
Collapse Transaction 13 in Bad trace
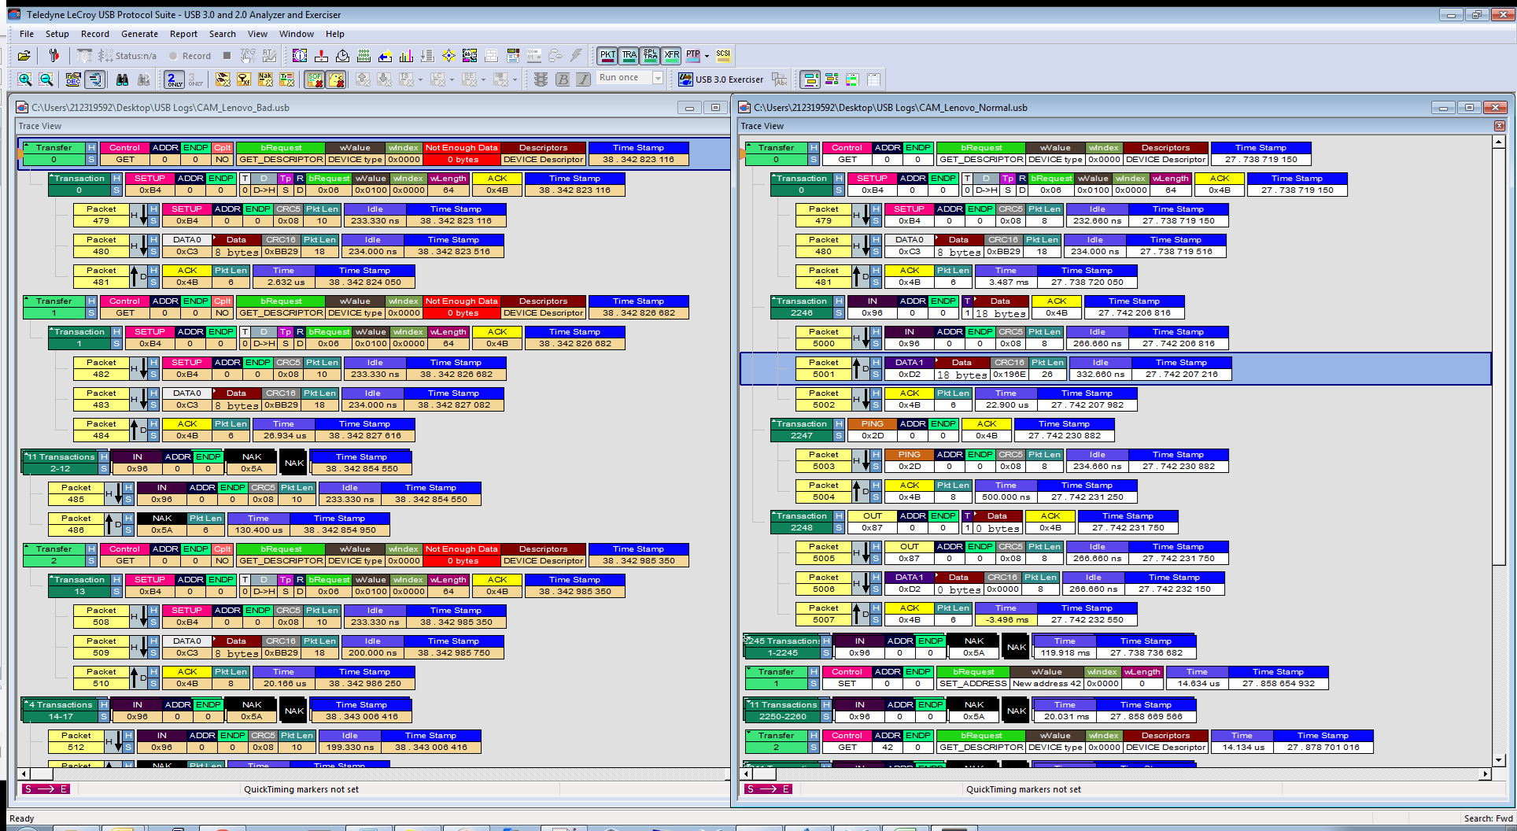(52, 578)
